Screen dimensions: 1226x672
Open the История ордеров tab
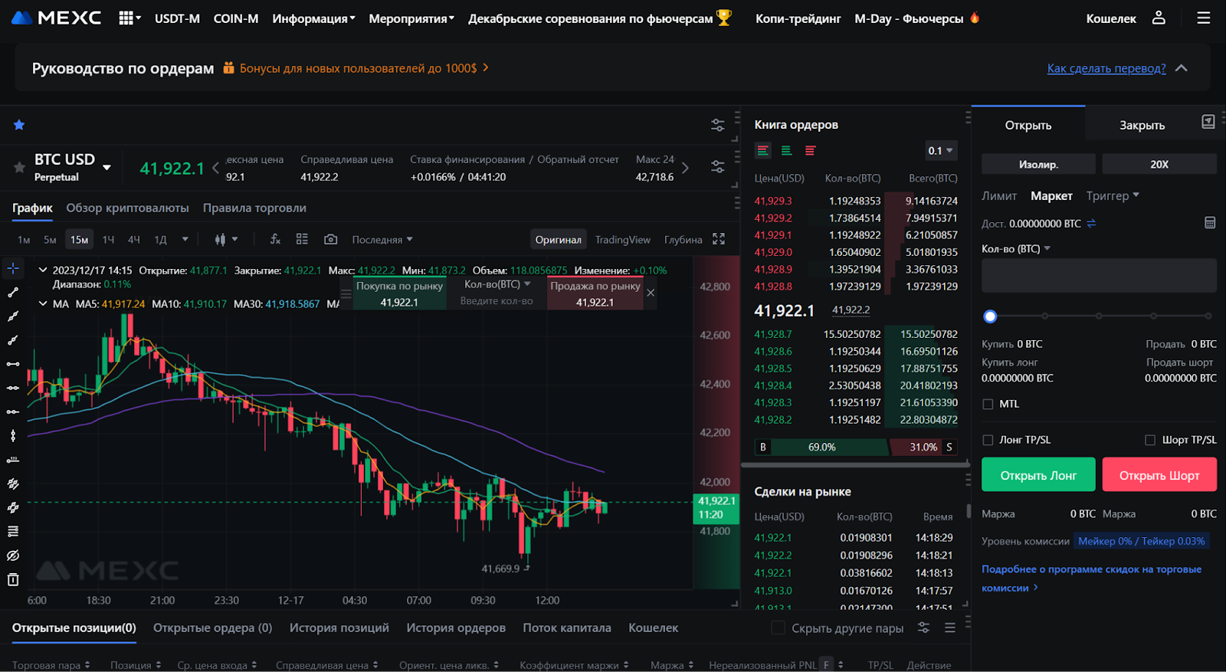(x=456, y=628)
